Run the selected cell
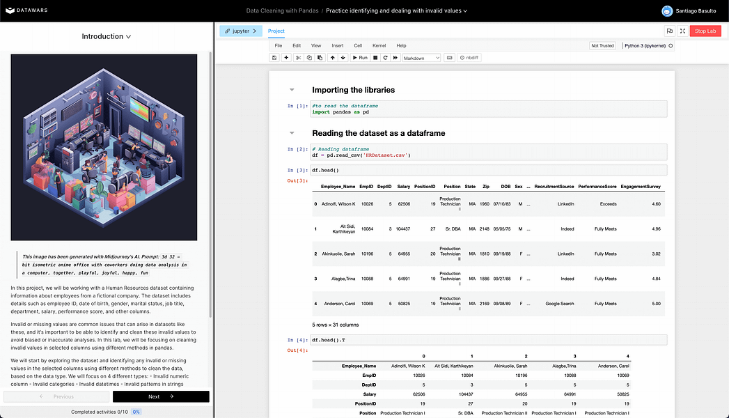Image resolution: width=729 pixels, height=418 pixels. pyautogui.click(x=360, y=57)
